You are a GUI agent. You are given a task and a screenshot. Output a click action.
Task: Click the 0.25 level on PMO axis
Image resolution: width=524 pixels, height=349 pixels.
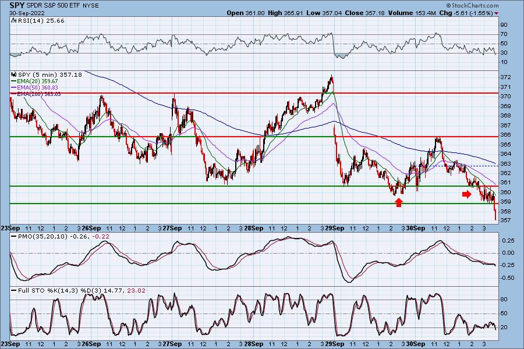point(508,240)
